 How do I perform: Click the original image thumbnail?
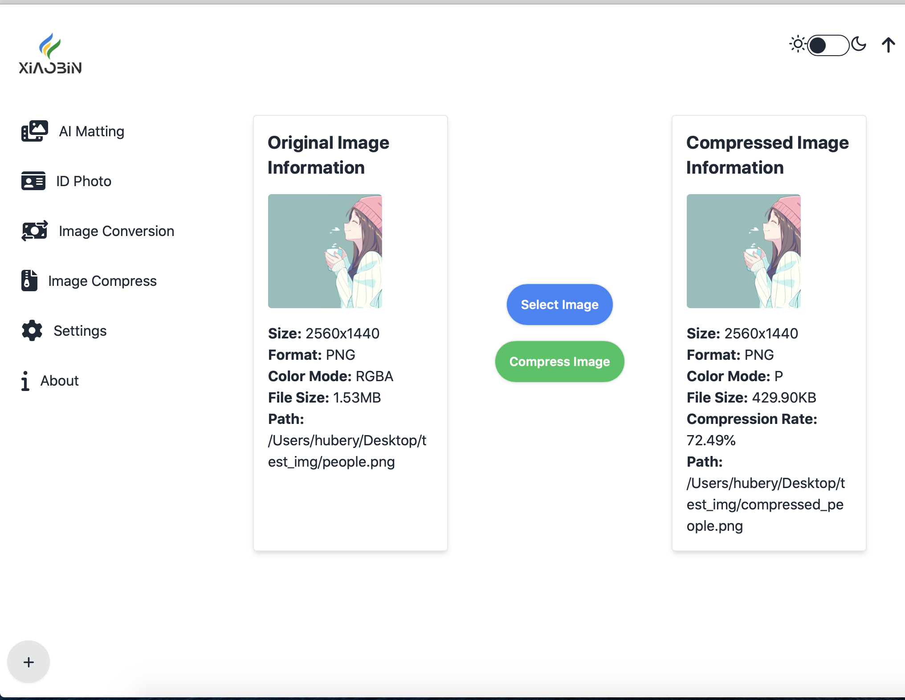[x=325, y=251]
